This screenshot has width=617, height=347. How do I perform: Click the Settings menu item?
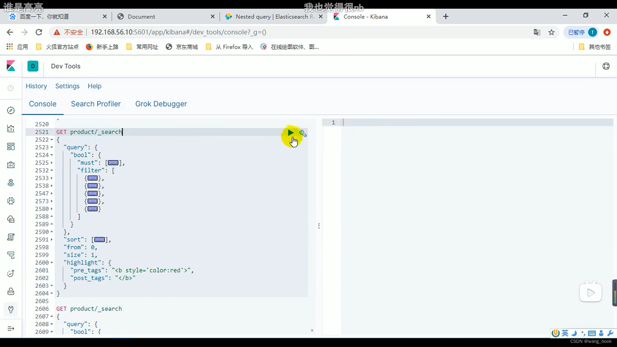[67, 86]
